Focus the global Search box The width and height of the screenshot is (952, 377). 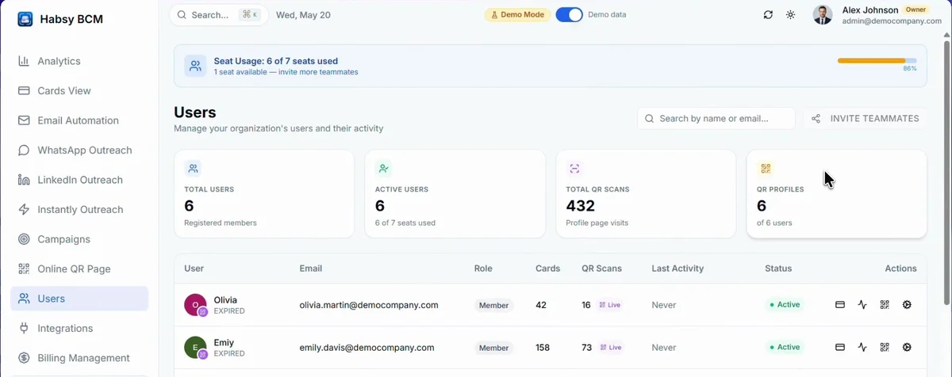point(219,15)
